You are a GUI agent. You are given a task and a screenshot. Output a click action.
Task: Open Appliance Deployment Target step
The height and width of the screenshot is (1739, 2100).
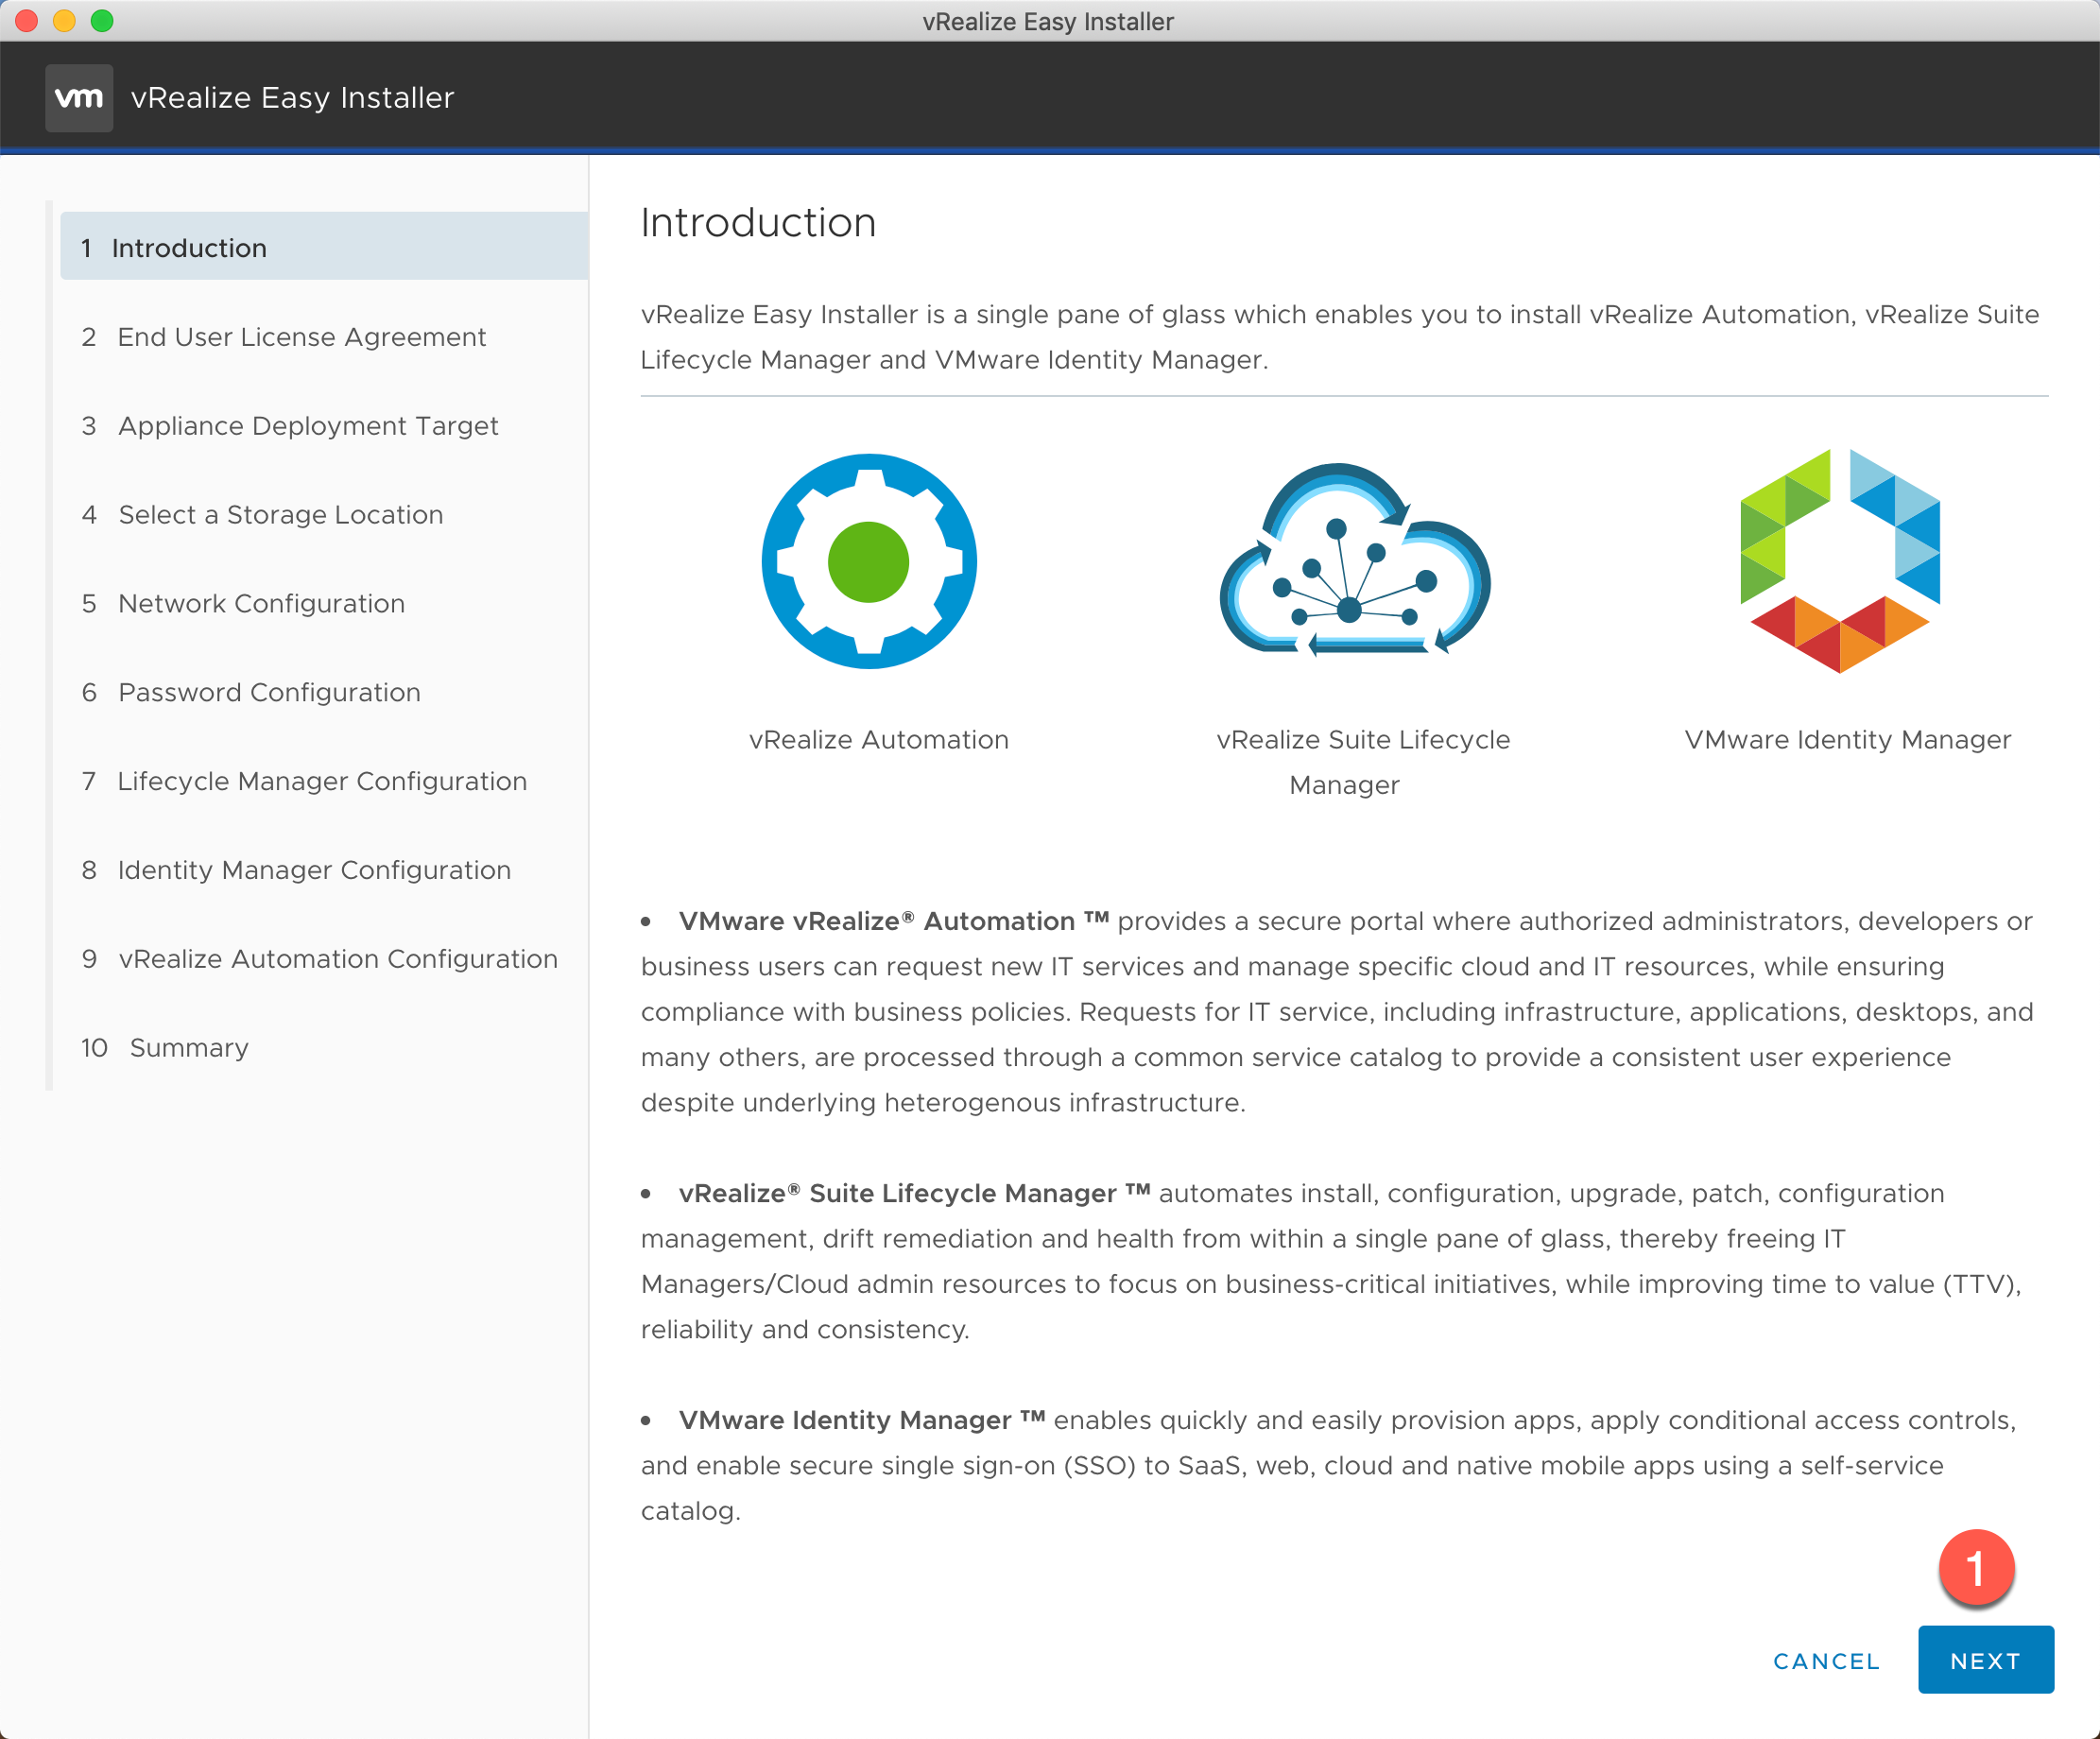point(308,426)
